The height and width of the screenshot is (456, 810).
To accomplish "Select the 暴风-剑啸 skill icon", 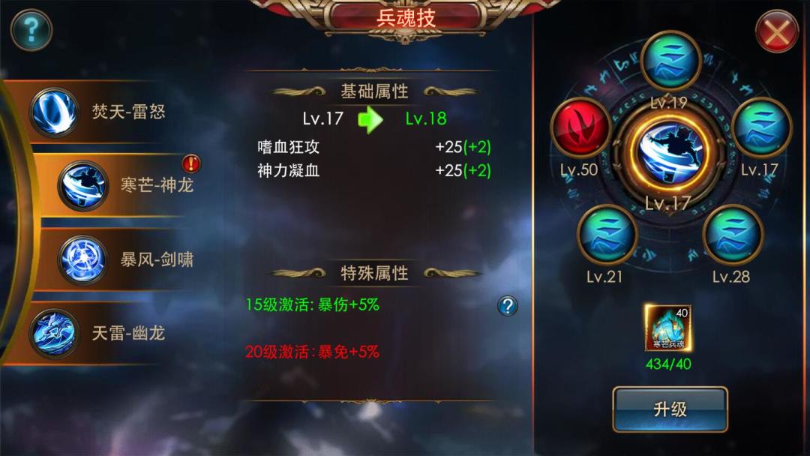I will click(x=82, y=259).
